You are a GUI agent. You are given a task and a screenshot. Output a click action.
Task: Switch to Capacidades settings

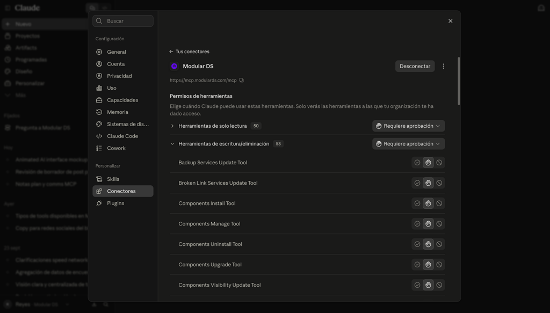[x=123, y=100]
